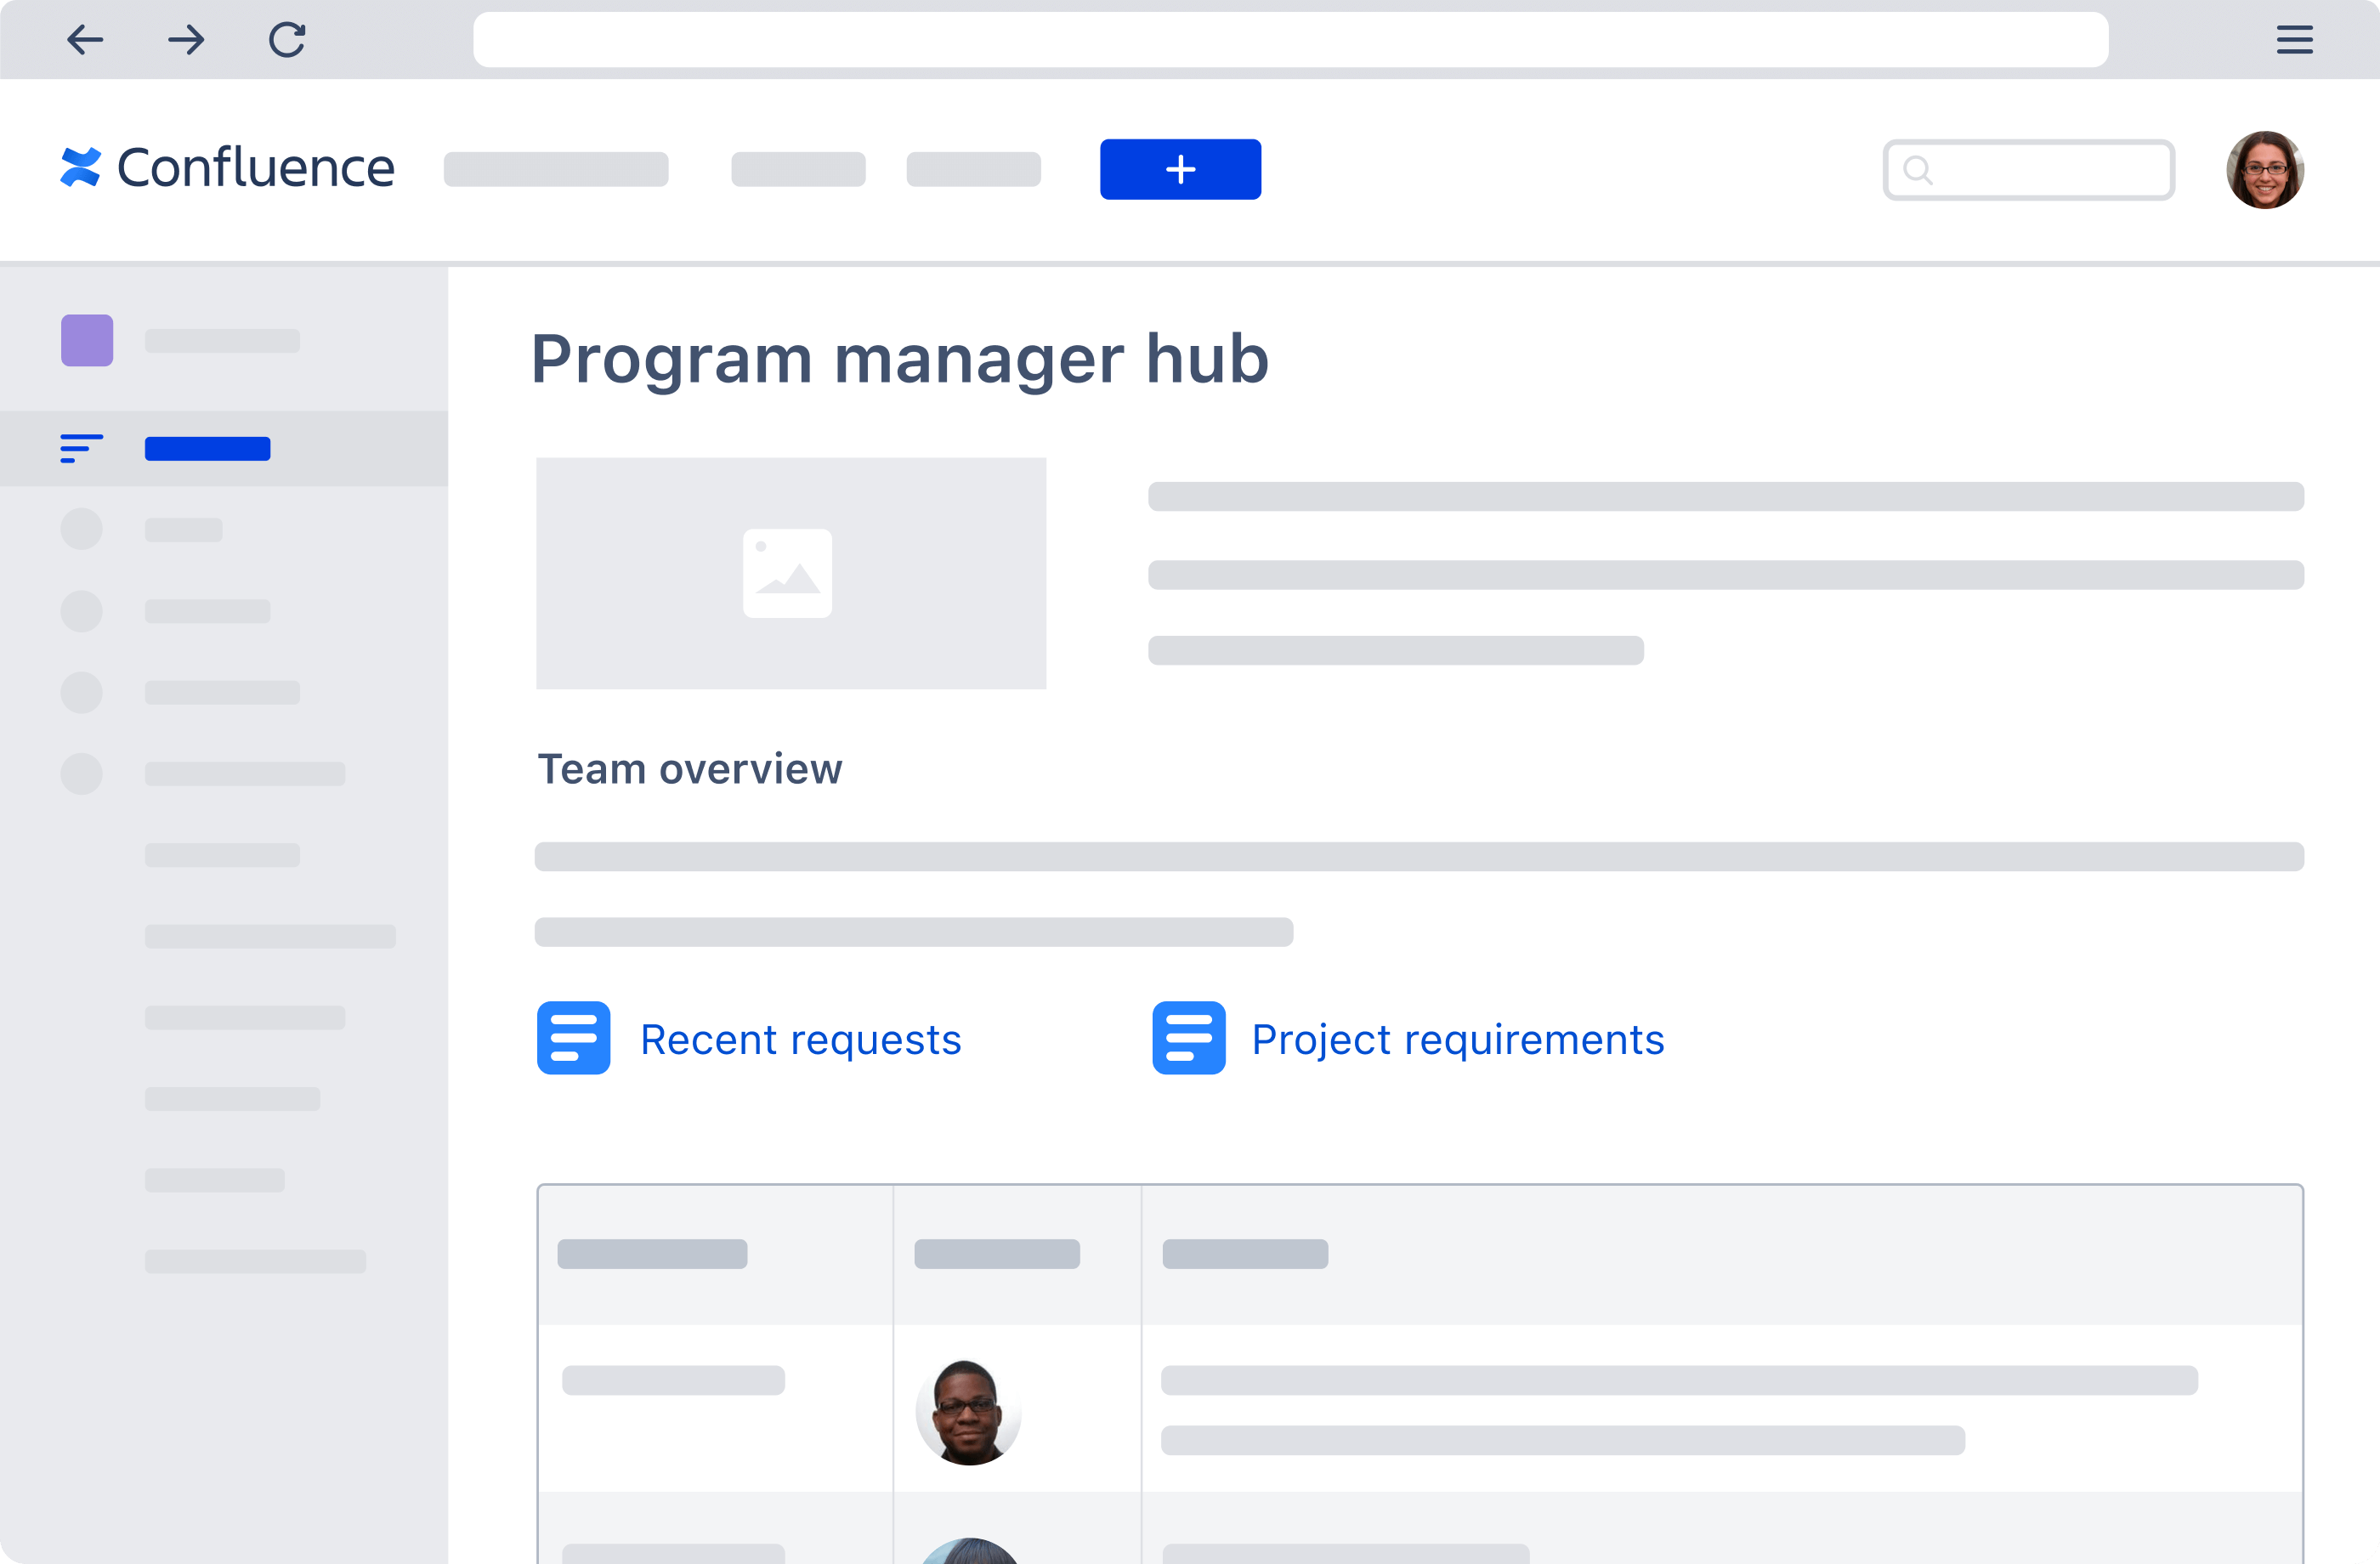Click the Recent requests page icon
The image size is (2380, 1564).
tap(573, 1038)
